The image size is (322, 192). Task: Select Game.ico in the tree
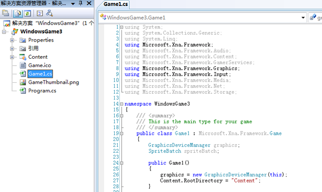tap(40, 65)
